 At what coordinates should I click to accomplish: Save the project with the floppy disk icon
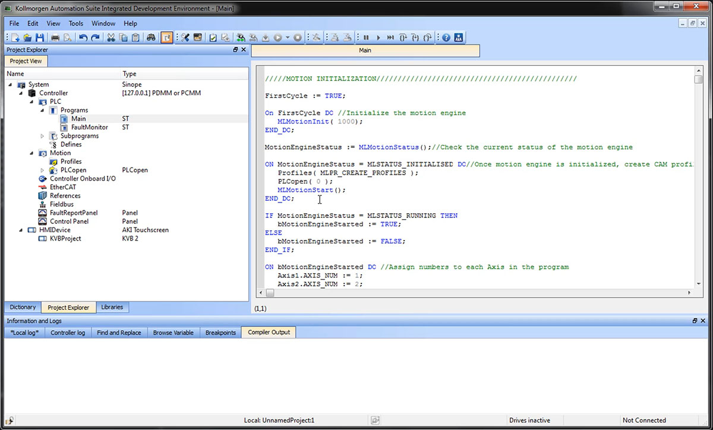point(40,37)
